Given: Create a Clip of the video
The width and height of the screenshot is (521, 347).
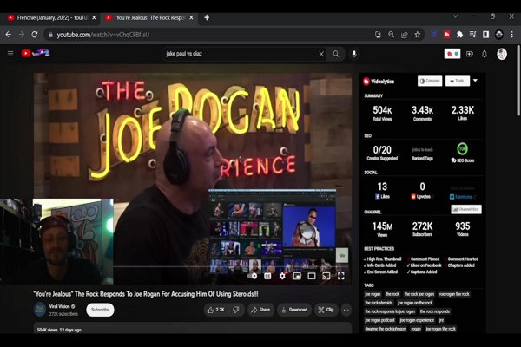Looking at the screenshot, I should (326, 310).
